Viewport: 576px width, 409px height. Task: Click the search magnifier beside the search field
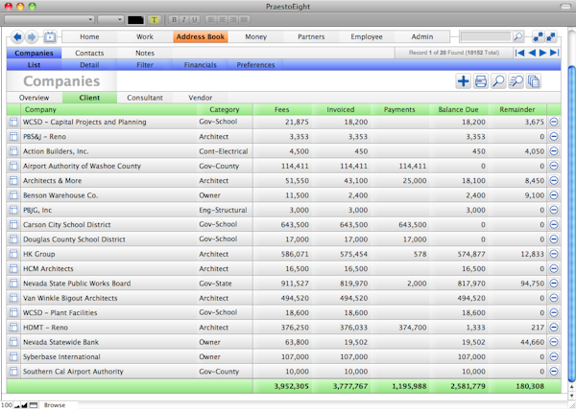point(518,36)
